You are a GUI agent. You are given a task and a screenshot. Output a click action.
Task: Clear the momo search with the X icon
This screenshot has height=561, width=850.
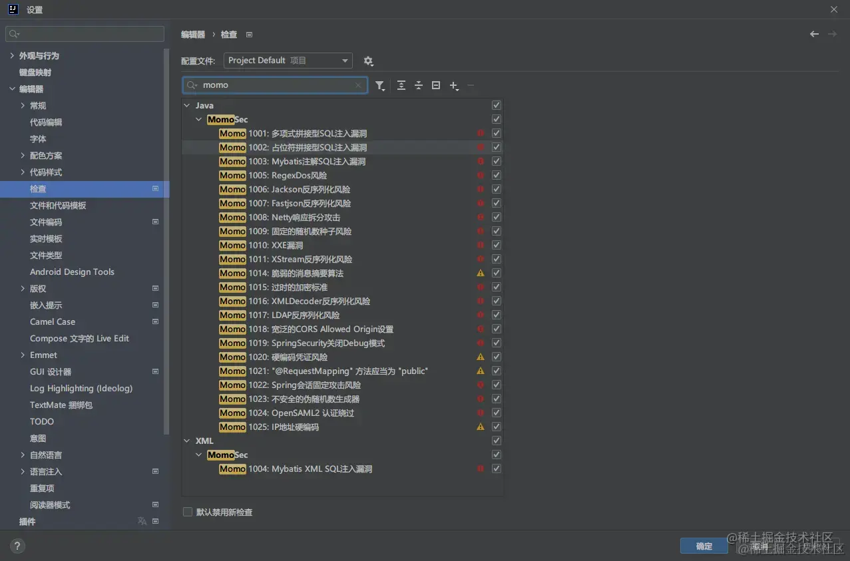click(358, 85)
